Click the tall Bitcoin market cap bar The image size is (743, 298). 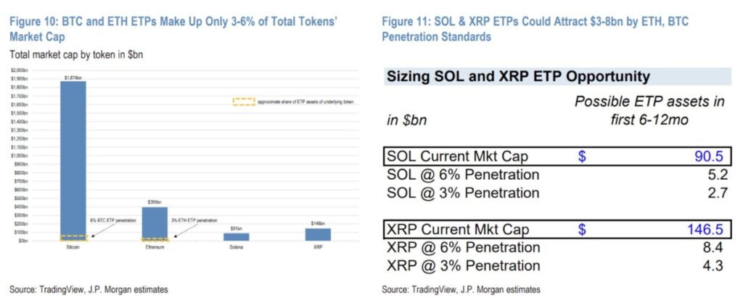point(73,160)
